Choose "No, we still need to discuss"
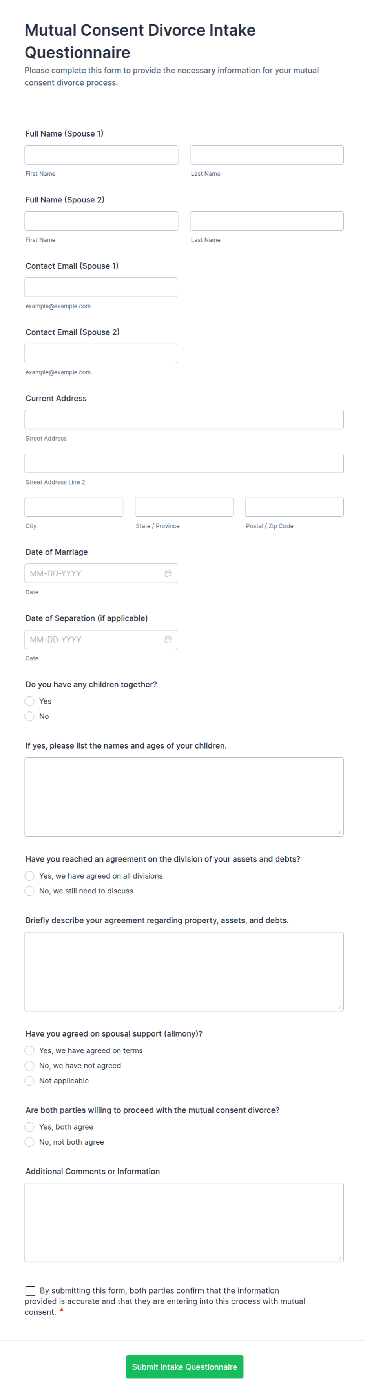The width and height of the screenshot is (365, 1398). tap(30, 891)
